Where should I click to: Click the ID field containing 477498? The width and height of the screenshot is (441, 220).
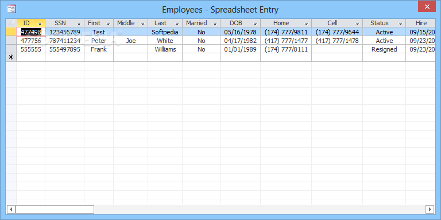pyautogui.click(x=31, y=32)
